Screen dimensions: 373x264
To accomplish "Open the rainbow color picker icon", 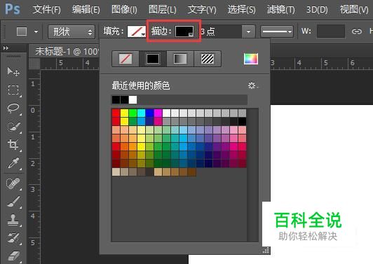I will pos(251,59).
